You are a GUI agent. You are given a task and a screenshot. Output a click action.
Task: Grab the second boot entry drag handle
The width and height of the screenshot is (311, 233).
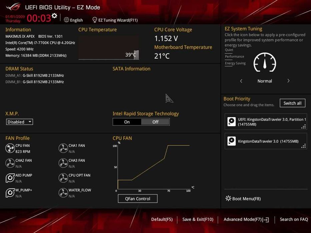click(303, 146)
